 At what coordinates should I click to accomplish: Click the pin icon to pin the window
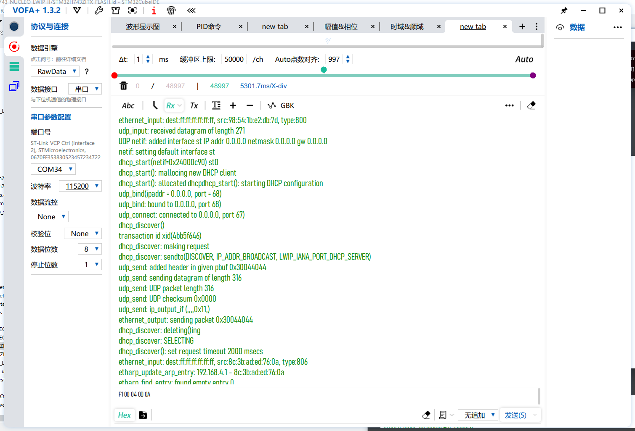(x=564, y=10)
